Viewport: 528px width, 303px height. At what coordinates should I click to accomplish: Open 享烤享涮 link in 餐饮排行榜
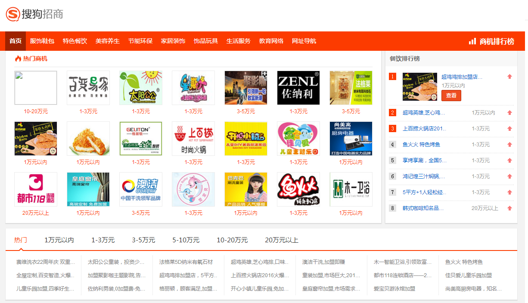425,161
